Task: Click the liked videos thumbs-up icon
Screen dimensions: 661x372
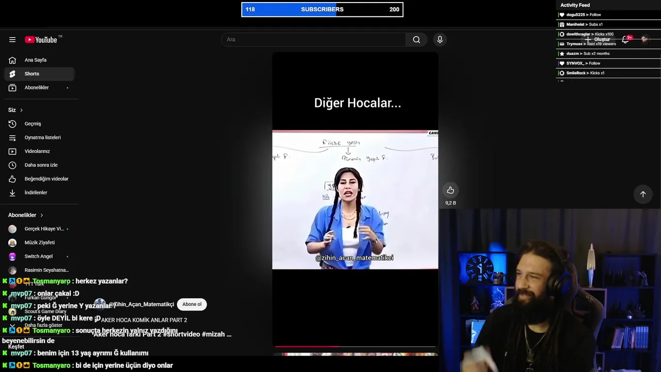Action: tap(12, 179)
